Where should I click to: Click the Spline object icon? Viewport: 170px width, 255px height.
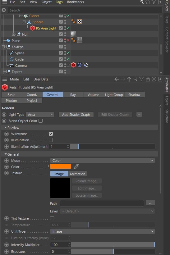[x=12, y=53]
